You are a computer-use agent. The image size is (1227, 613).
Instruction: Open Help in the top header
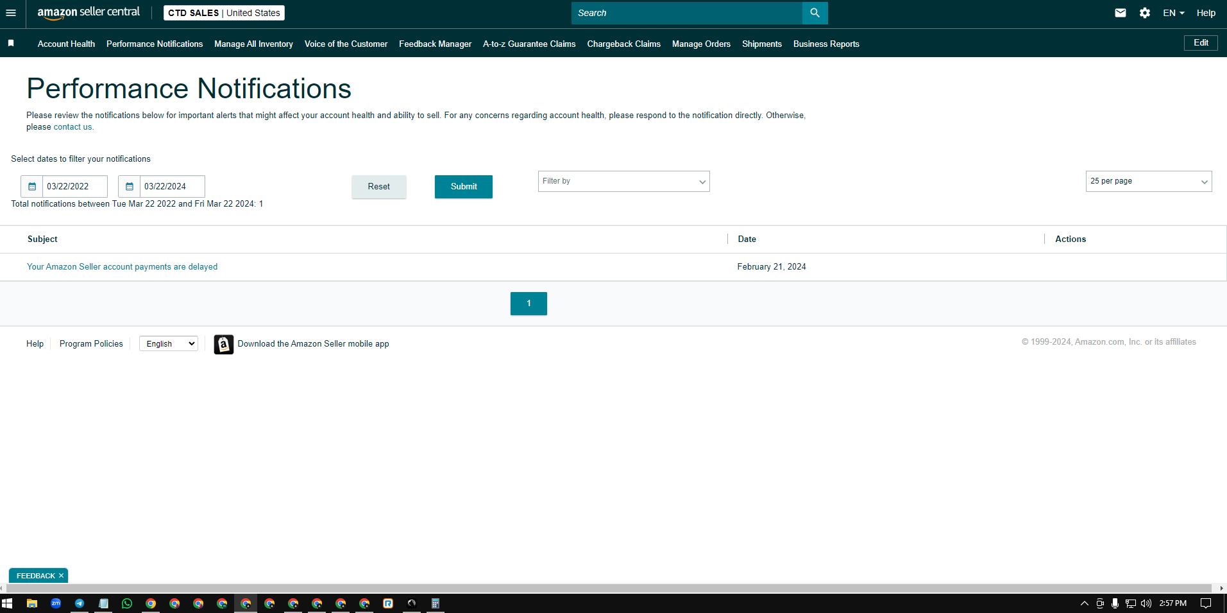(x=1206, y=13)
